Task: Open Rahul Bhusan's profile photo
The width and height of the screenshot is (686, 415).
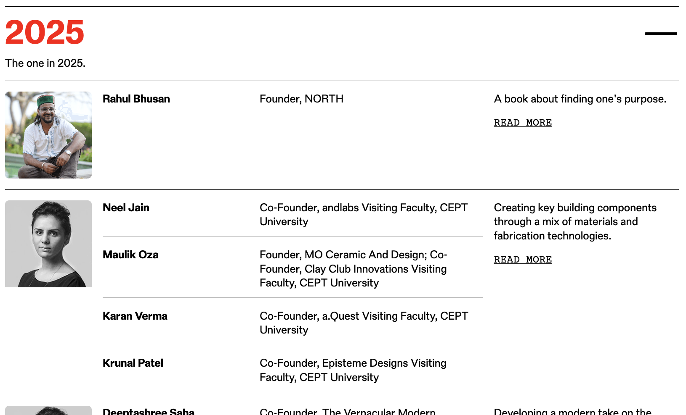Action: pos(48,135)
